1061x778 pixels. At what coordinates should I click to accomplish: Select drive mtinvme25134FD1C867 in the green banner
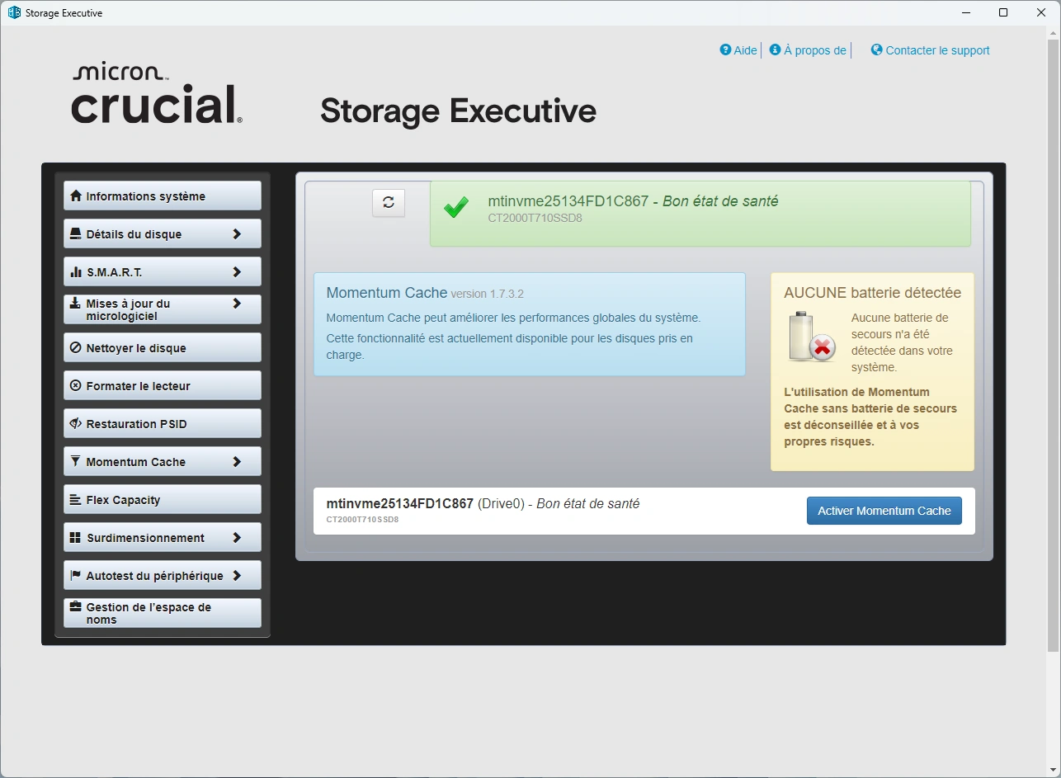(x=700, y=214)
